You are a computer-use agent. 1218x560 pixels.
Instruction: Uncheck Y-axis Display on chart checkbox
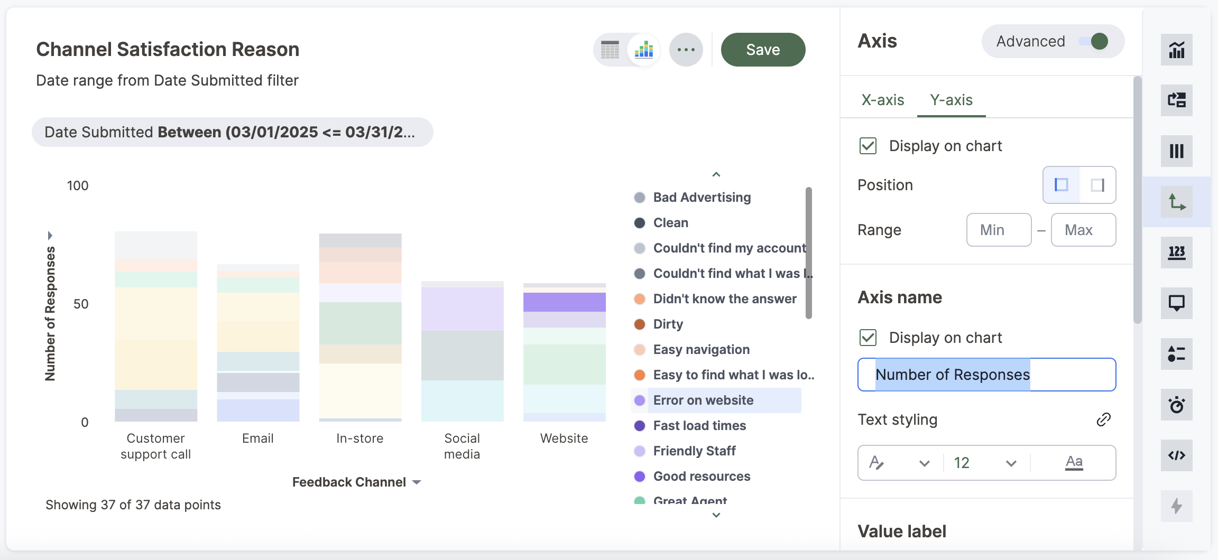(x=868, y=146)
